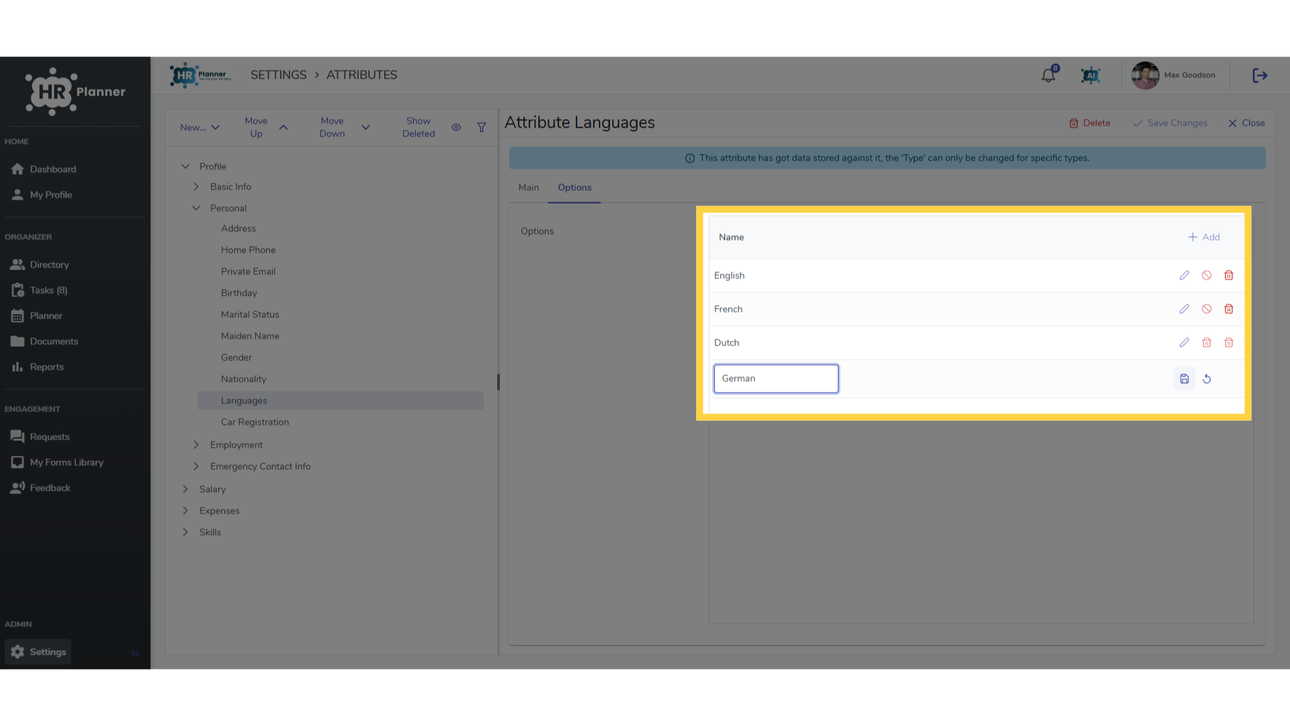The image size is (1290, 726).
Task: Edit the Dutch option with pencil icon
Action: [x=1185, y=343]
